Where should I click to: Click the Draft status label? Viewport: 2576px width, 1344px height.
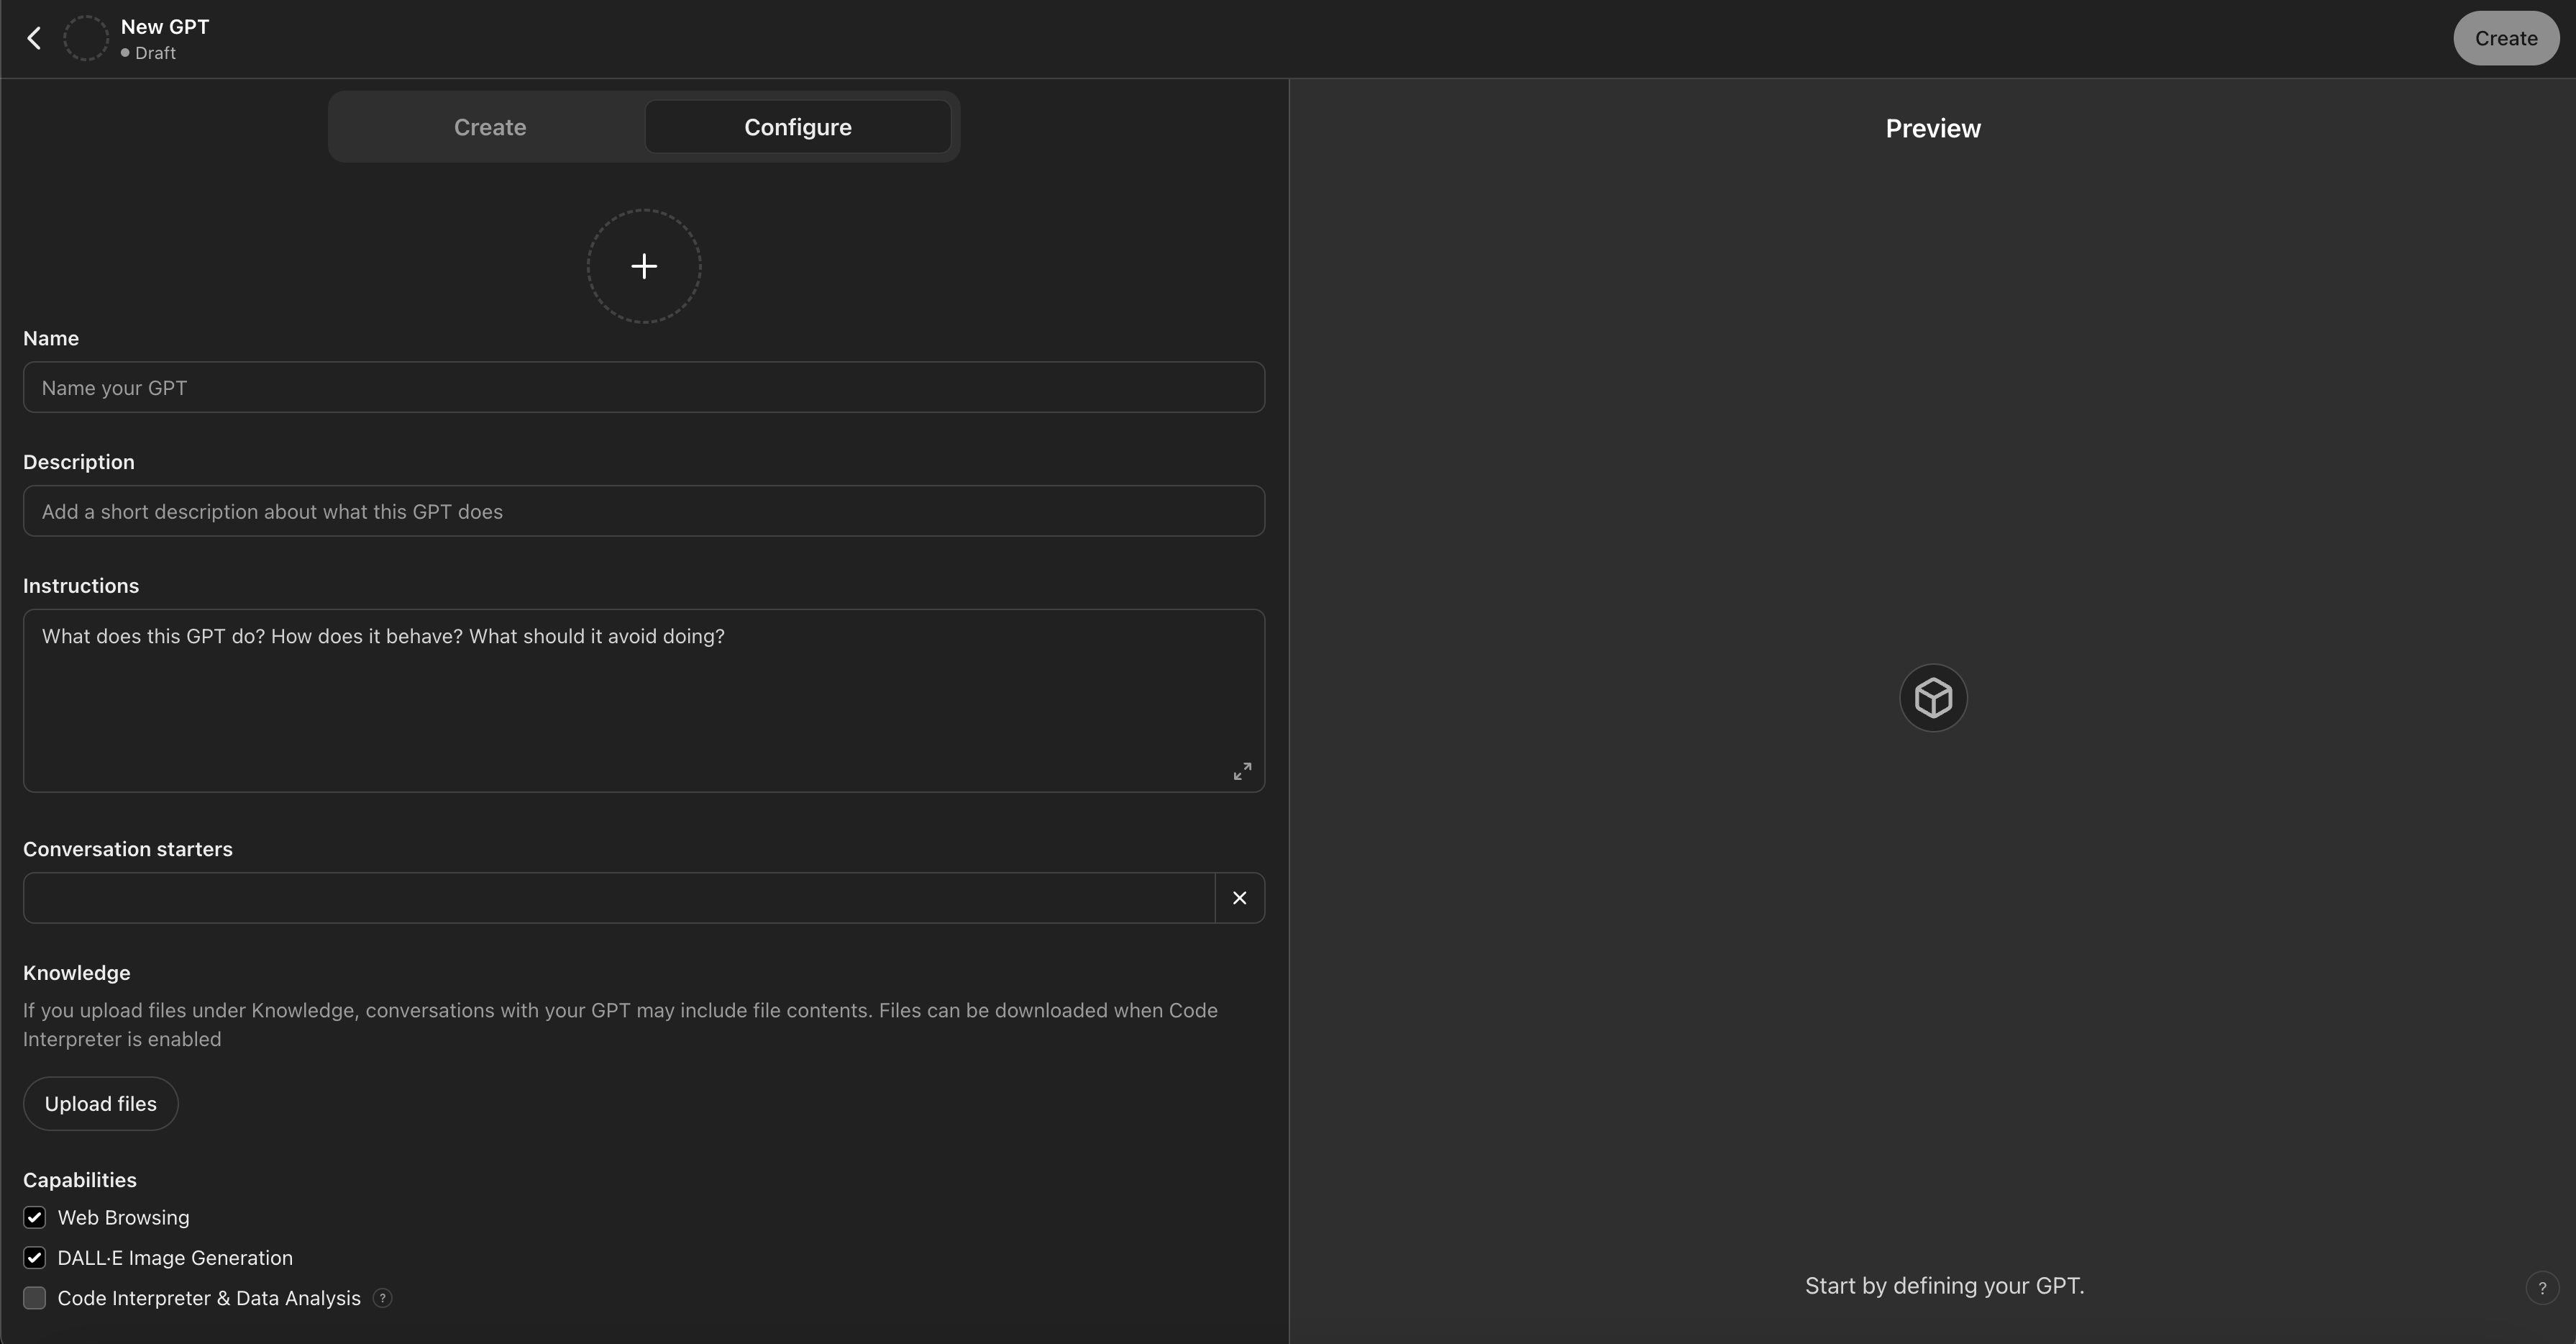click(x=155, y=53)
